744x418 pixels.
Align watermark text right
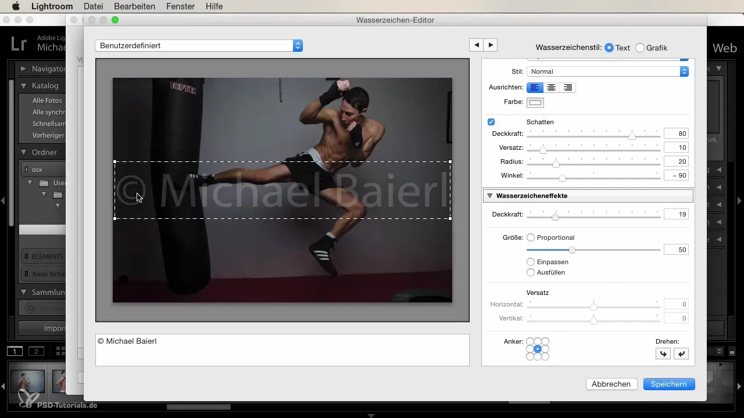point(568,88)
